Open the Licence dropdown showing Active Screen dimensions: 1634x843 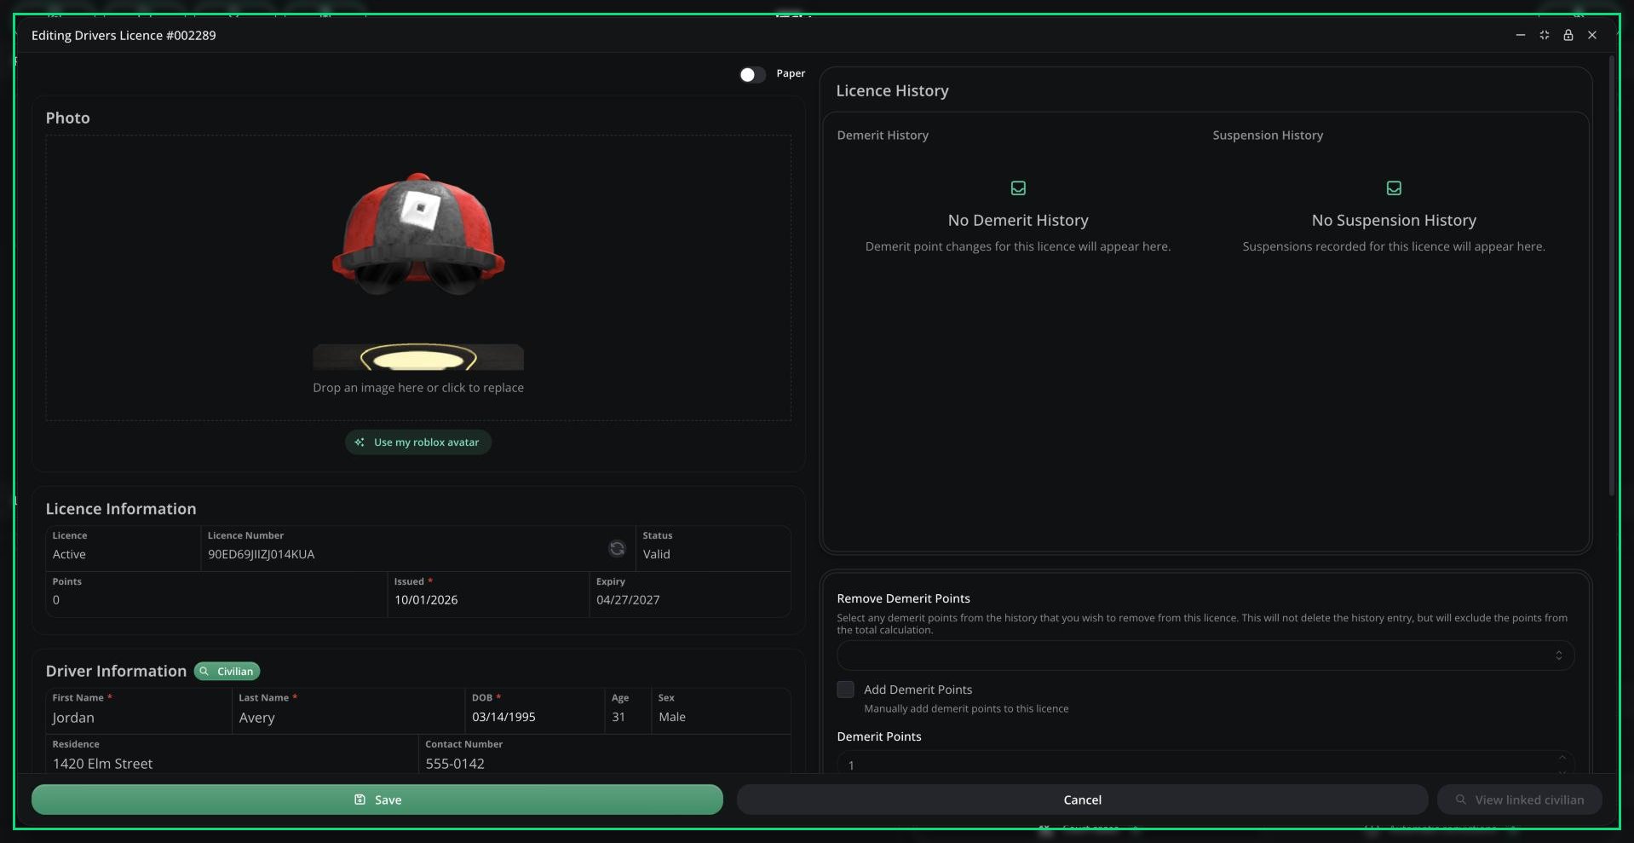pos(123,548)
